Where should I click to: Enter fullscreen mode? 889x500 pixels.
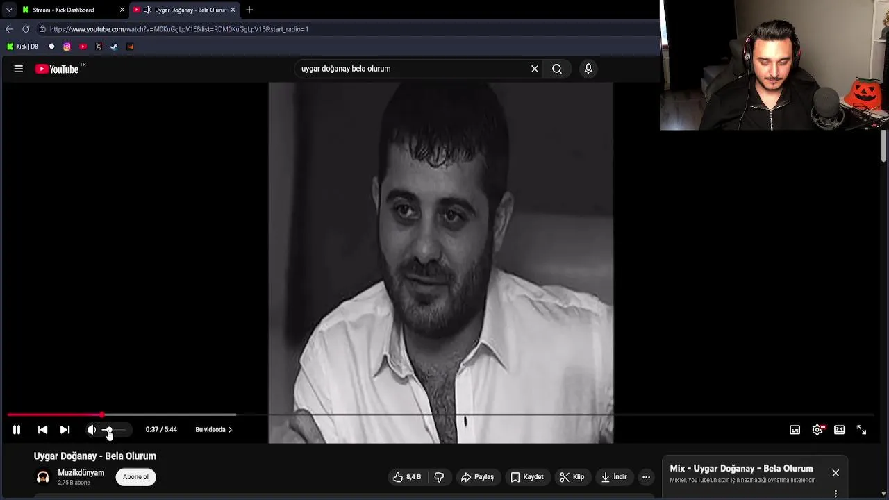tap(861, 430)
